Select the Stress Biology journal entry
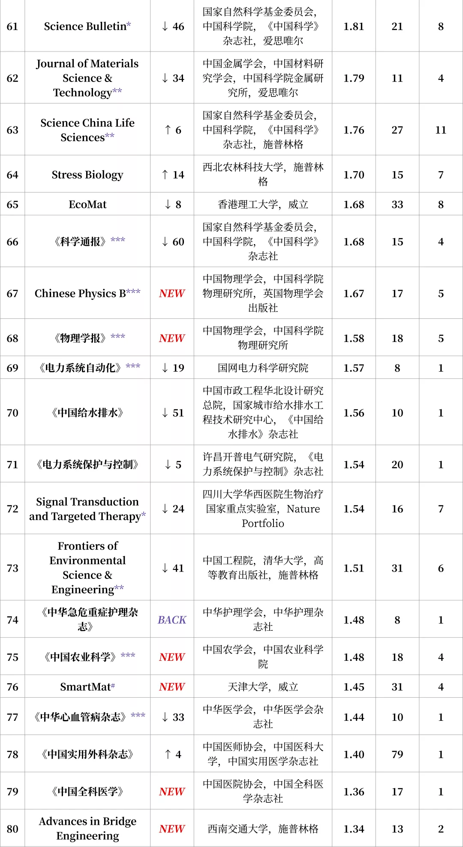The height and width of the screenshot is (847, 463). (87, 175)
